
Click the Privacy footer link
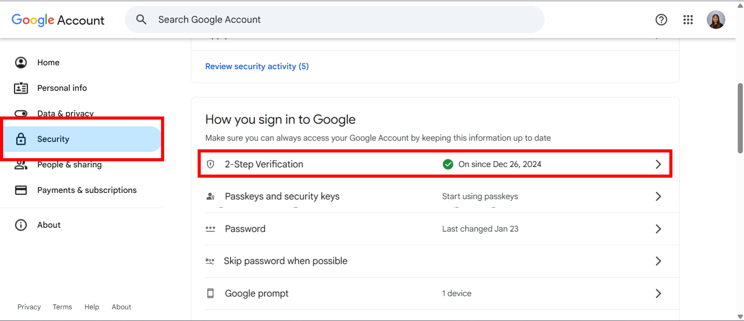click(29, 307)
